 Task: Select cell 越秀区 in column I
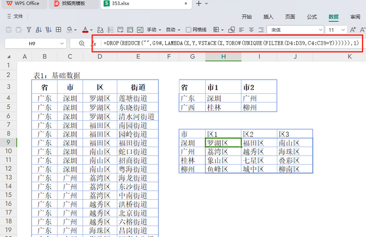(259, 152)
